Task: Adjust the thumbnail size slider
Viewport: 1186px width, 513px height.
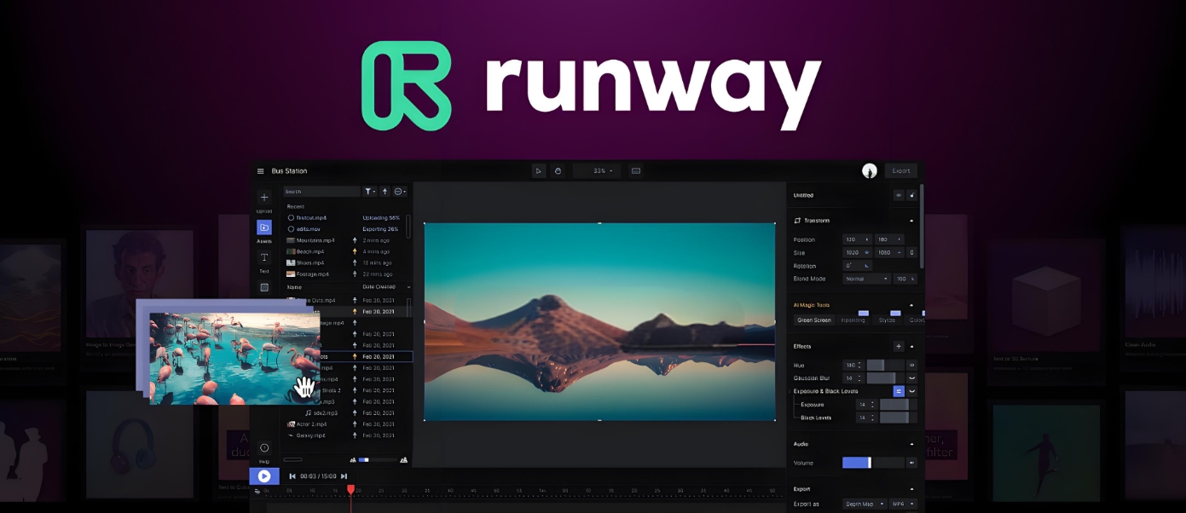Action: (x=377, y=460)
